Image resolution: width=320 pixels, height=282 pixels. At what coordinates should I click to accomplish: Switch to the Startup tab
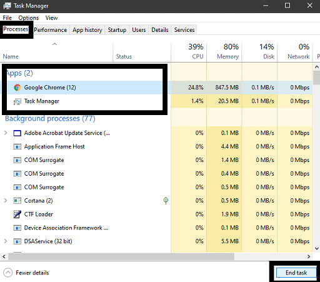[x=117, y=30]
